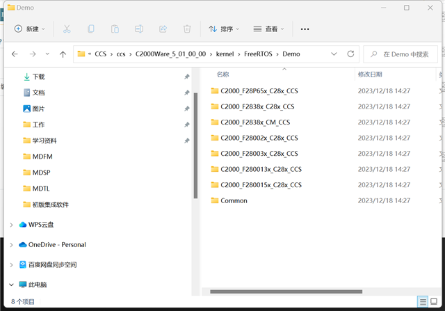The image size is (445, 311).
Task: Expand the OneDrive - Personal node
Action: 11,244
